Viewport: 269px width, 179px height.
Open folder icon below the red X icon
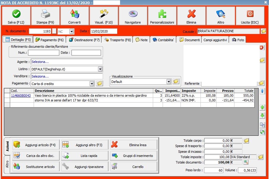pyautogui.click(x=262, y=60)
